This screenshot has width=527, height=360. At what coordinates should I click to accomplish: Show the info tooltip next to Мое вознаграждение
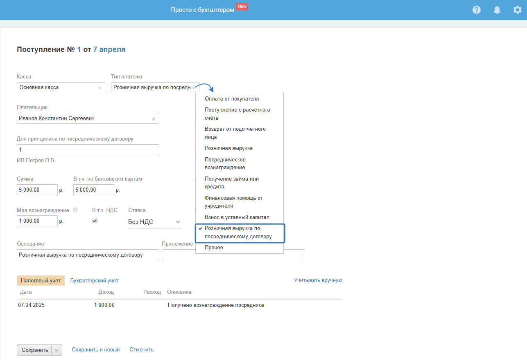pyautogui.click(x=75, y=210)
